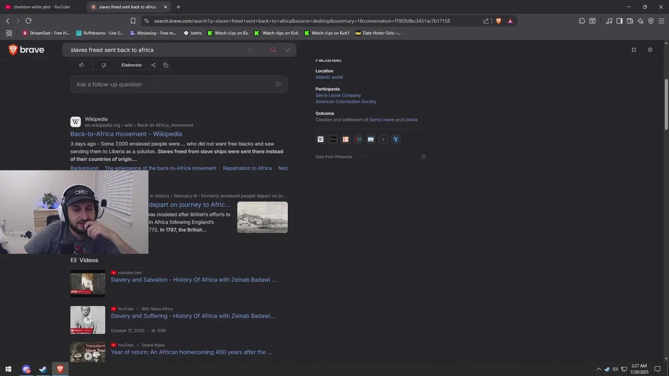Viewport: 669px width, 376px height.
Task: Open Liberia outcome link
Action: (x=411, y=120)
